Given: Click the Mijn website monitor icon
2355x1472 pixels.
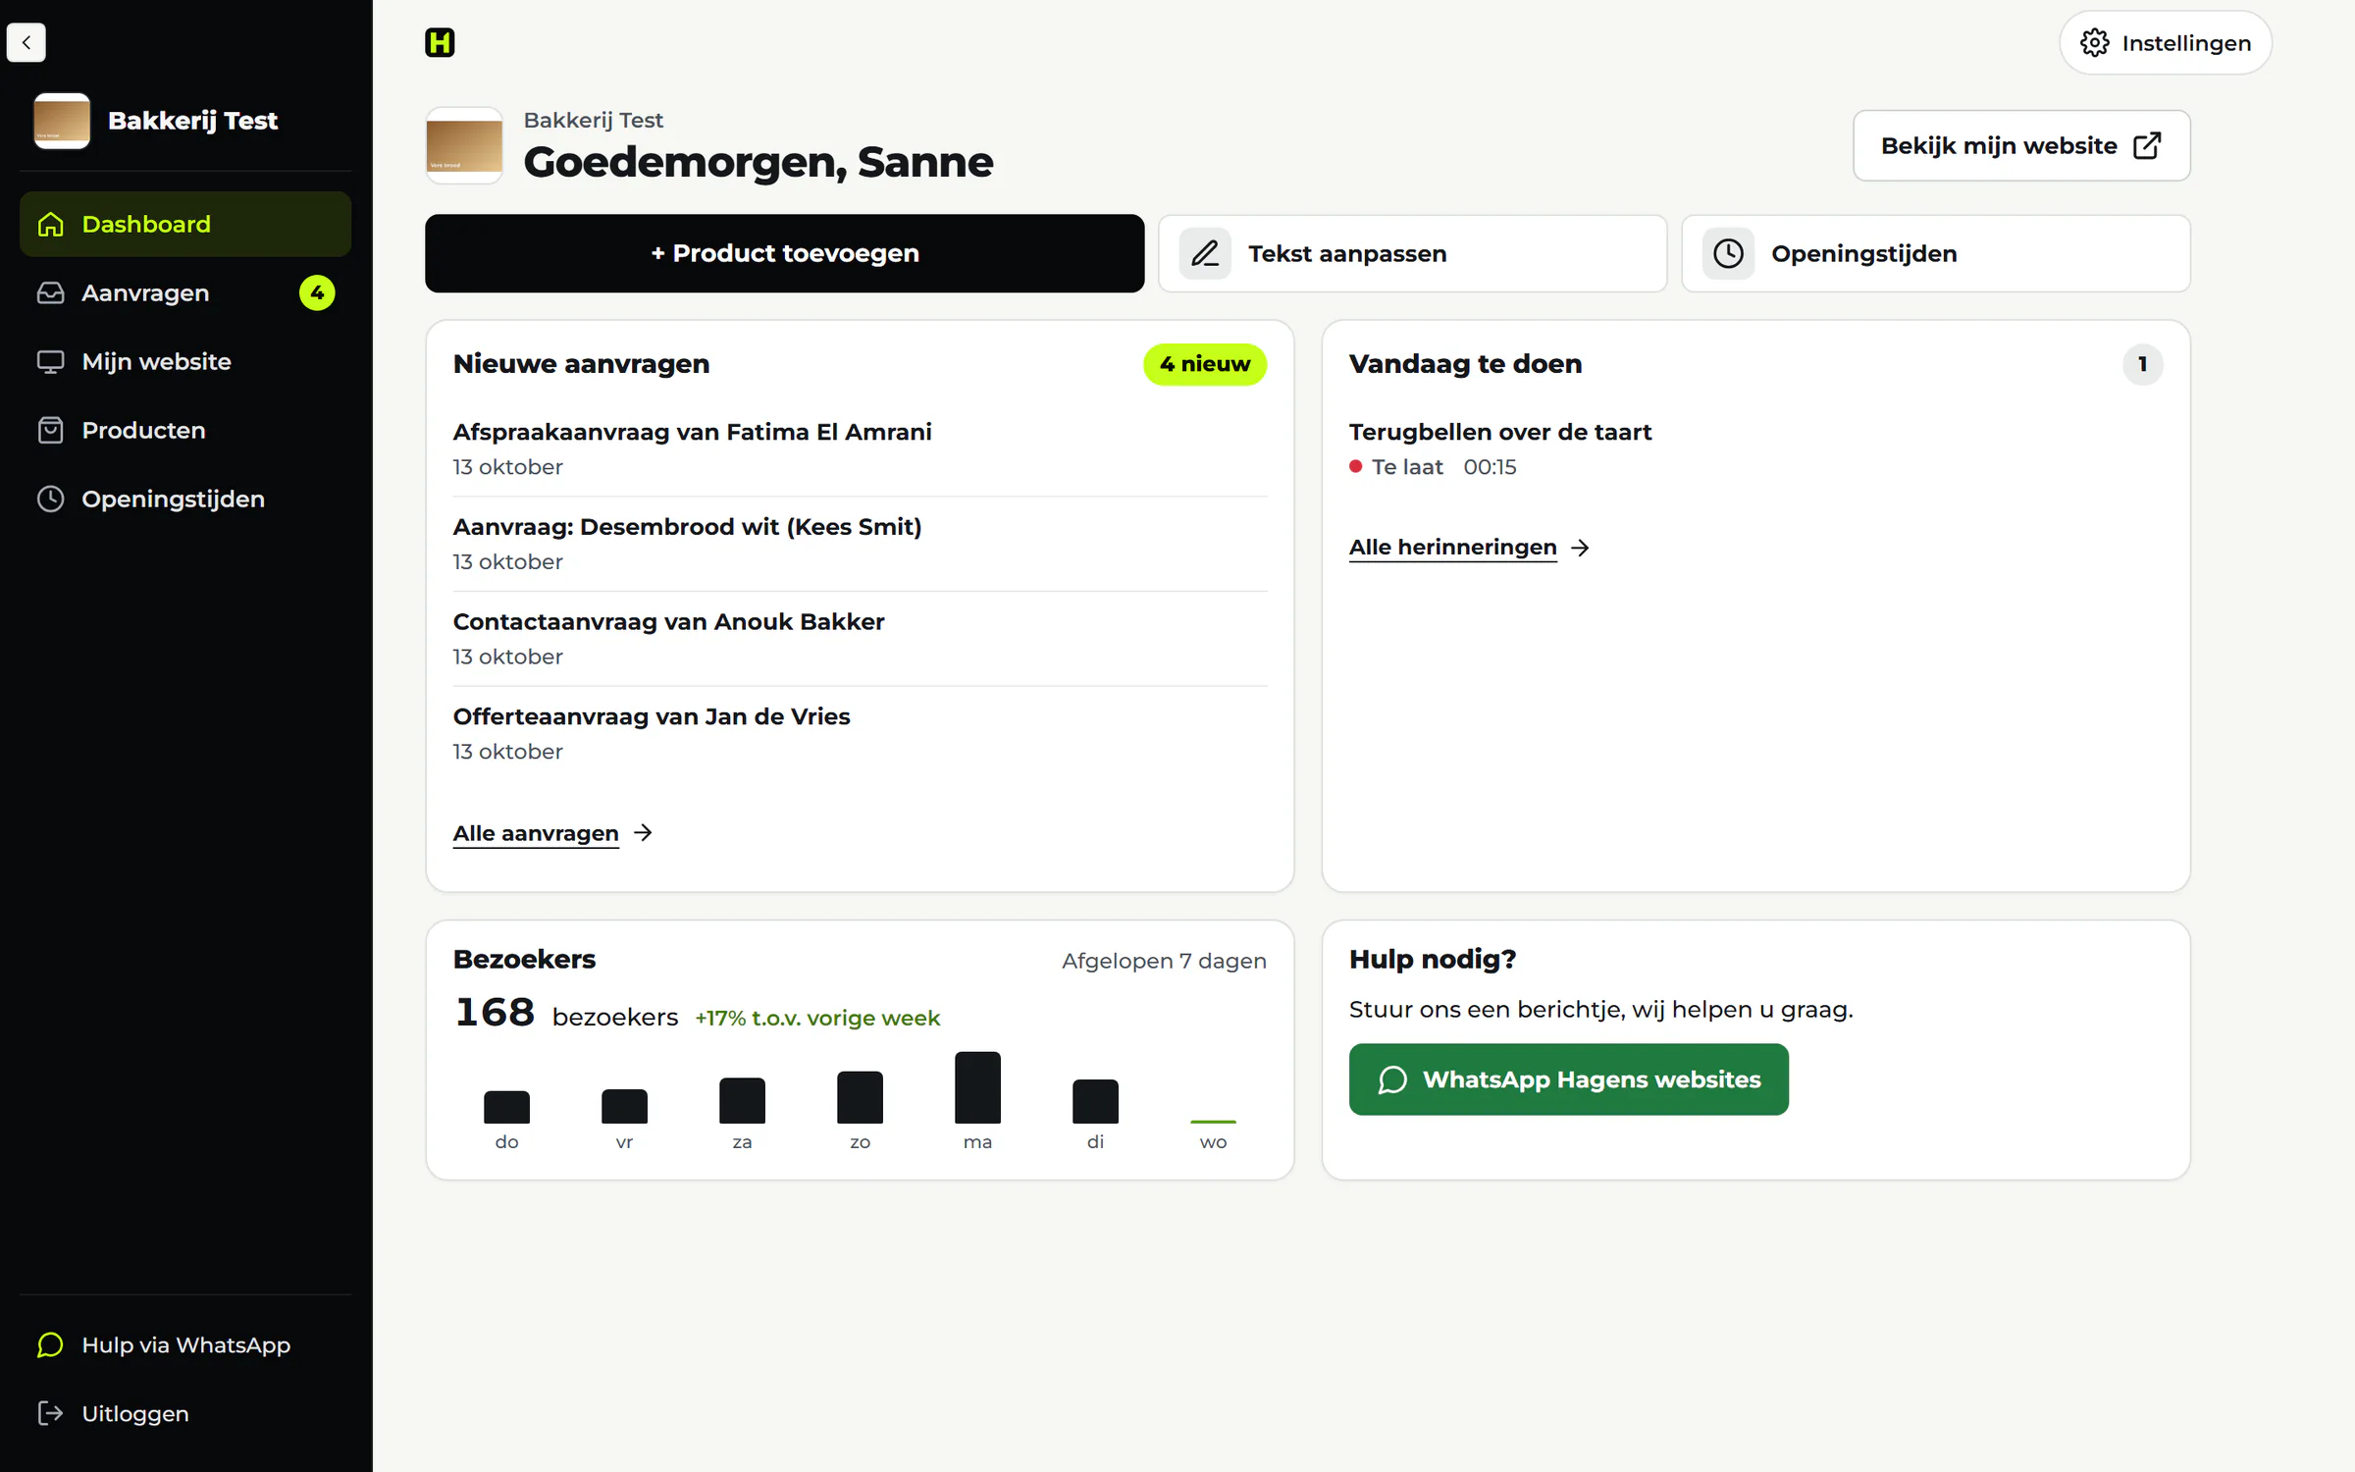Looking at the screenshot, I should point(51,362).
